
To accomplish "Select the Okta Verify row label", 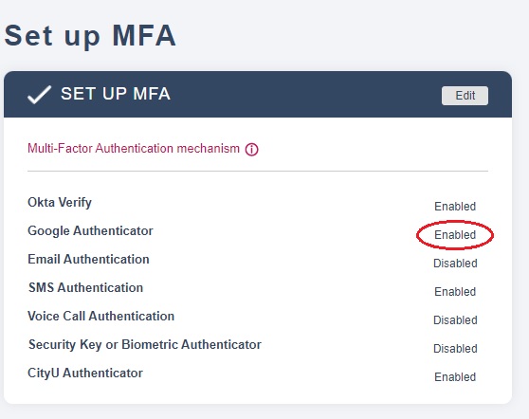I will (60, 203).
